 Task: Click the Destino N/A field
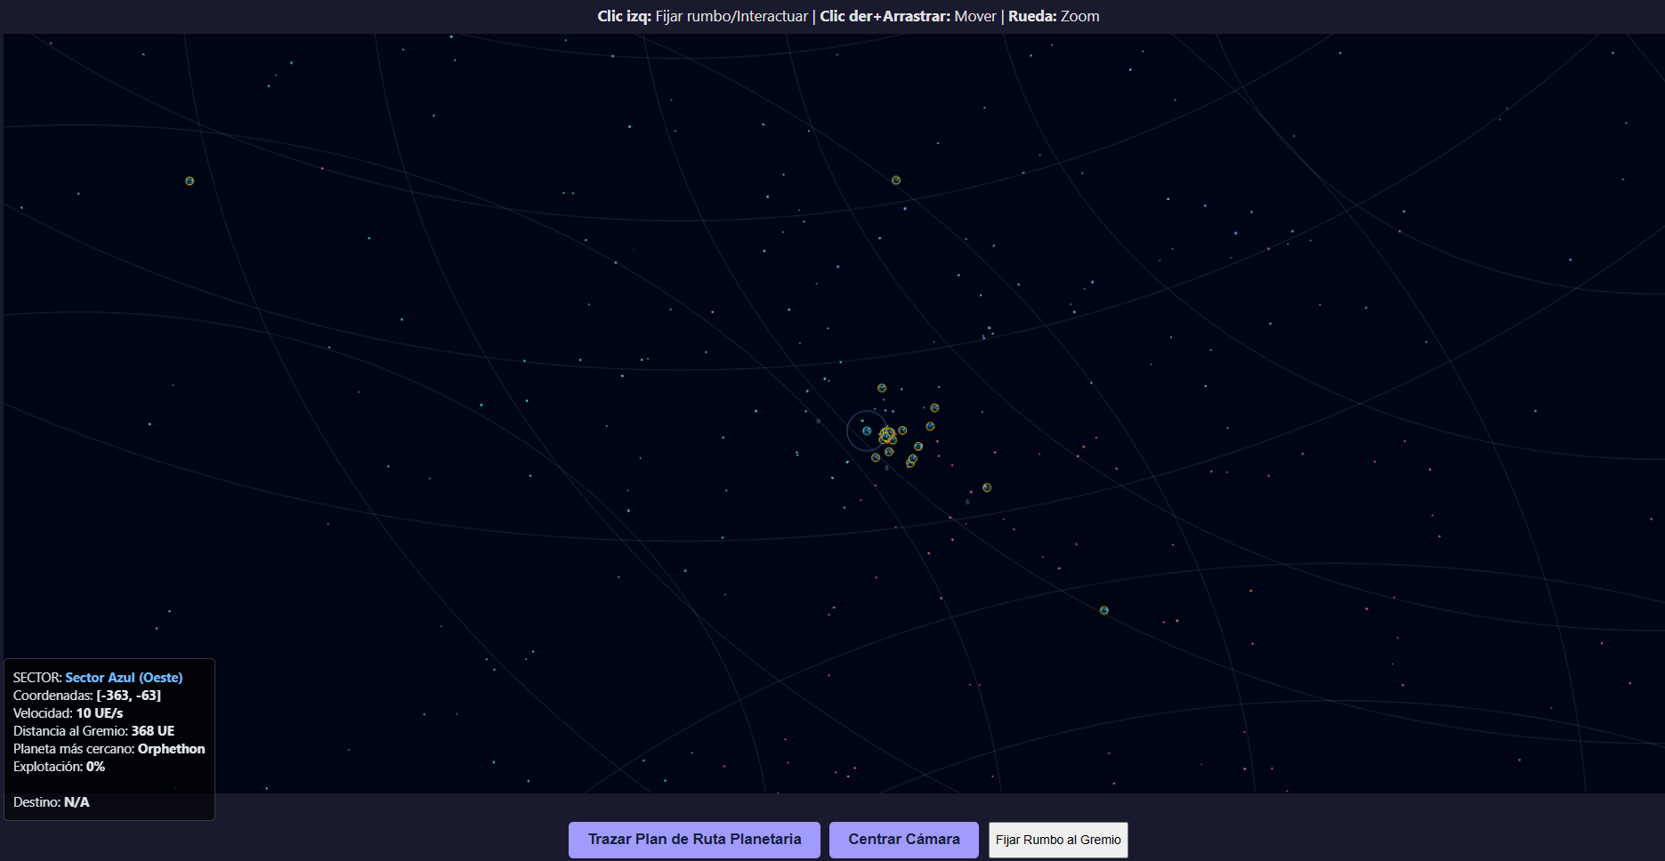point(52,802)
